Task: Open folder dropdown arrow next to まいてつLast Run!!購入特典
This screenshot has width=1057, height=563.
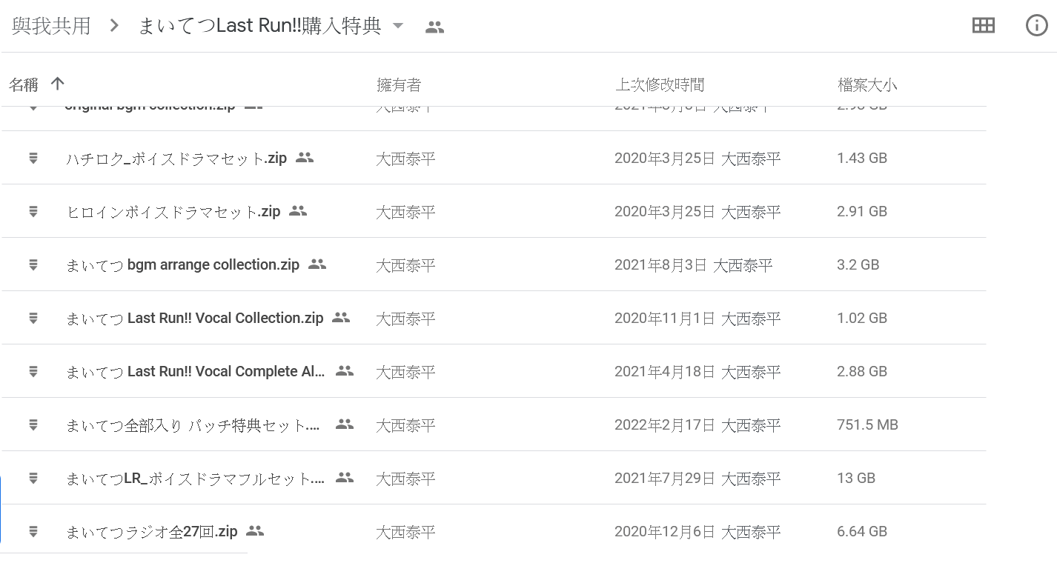Action: point(398,26)
